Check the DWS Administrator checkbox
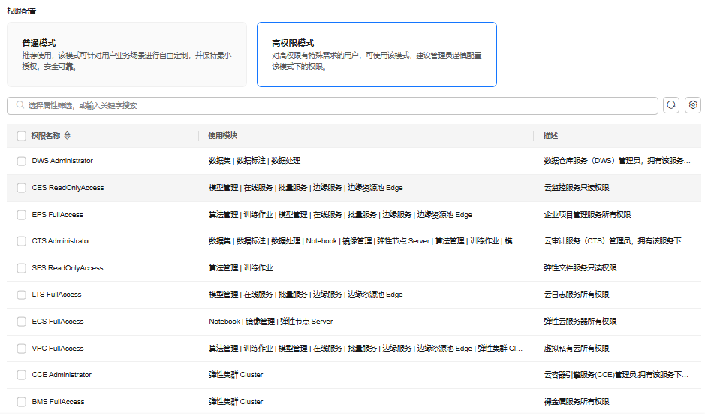The image size is (705, 414). [21, 161]
